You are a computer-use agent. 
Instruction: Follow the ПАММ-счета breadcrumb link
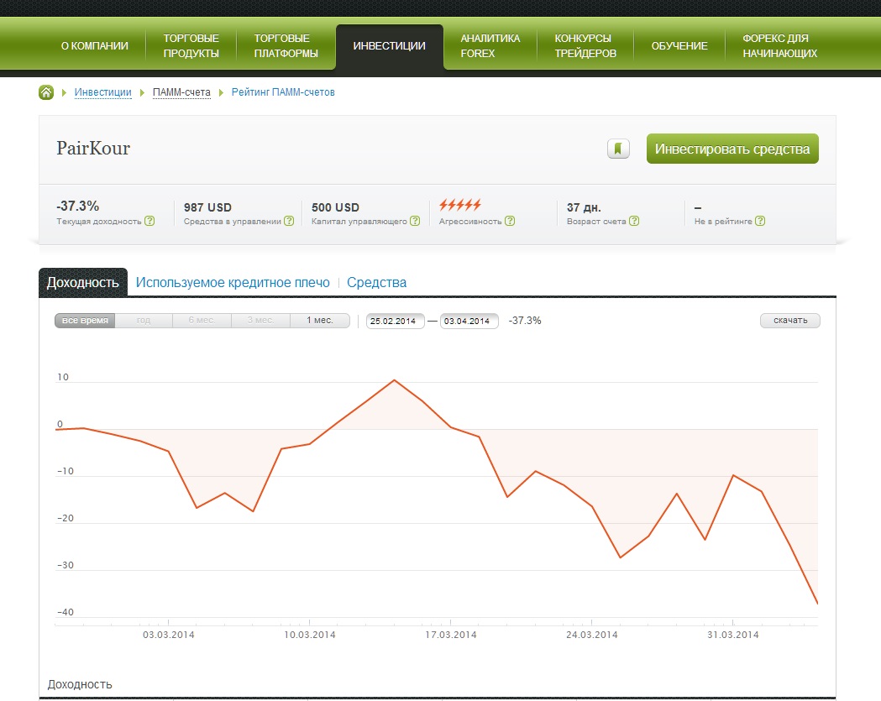click(x=181, y=92)
